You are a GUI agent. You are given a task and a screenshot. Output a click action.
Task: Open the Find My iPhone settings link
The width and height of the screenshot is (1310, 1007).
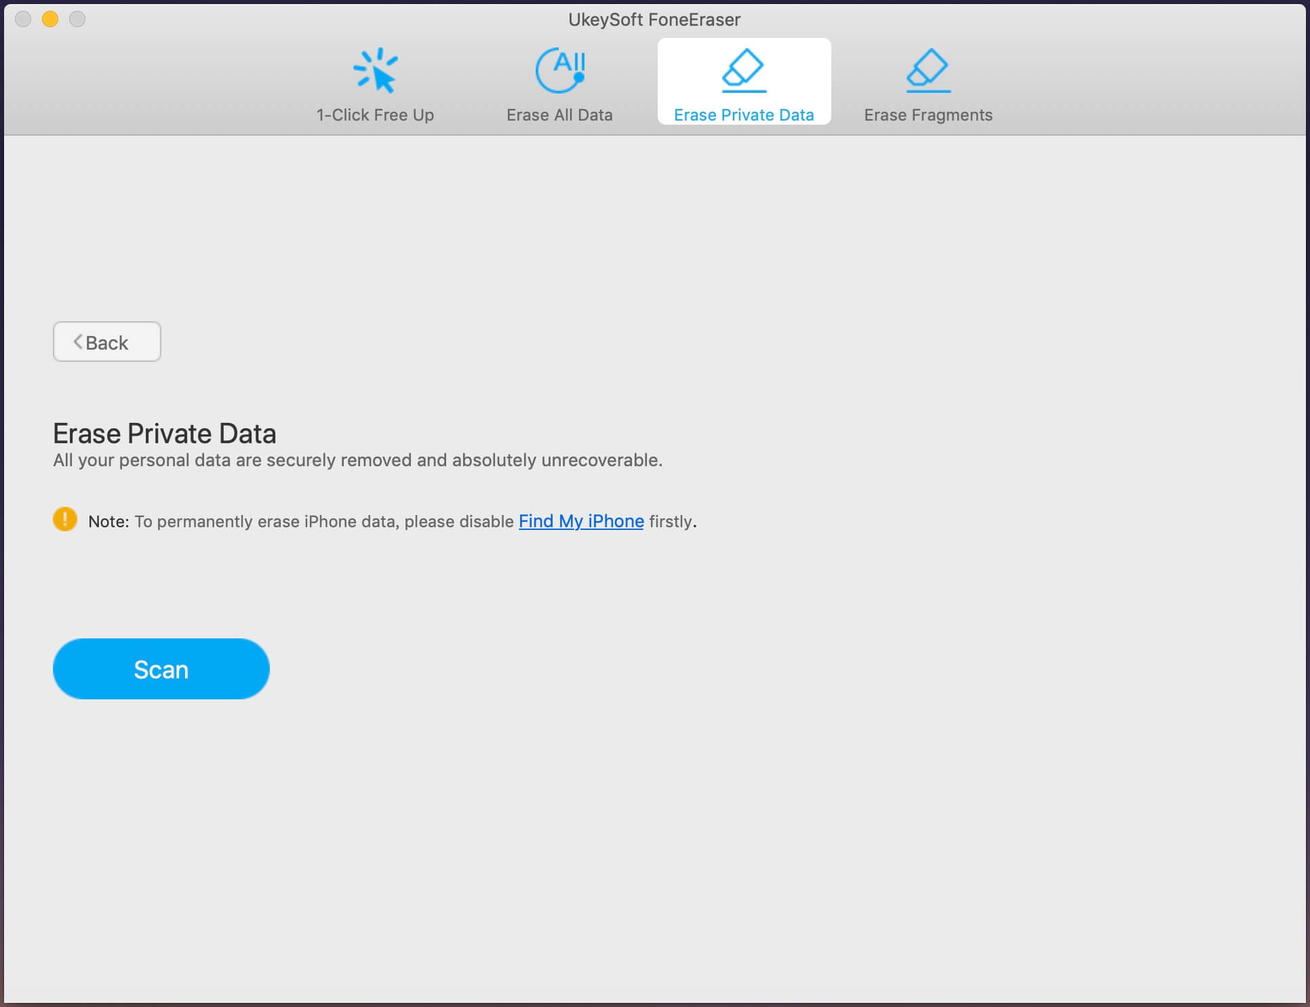click(580, 520)
